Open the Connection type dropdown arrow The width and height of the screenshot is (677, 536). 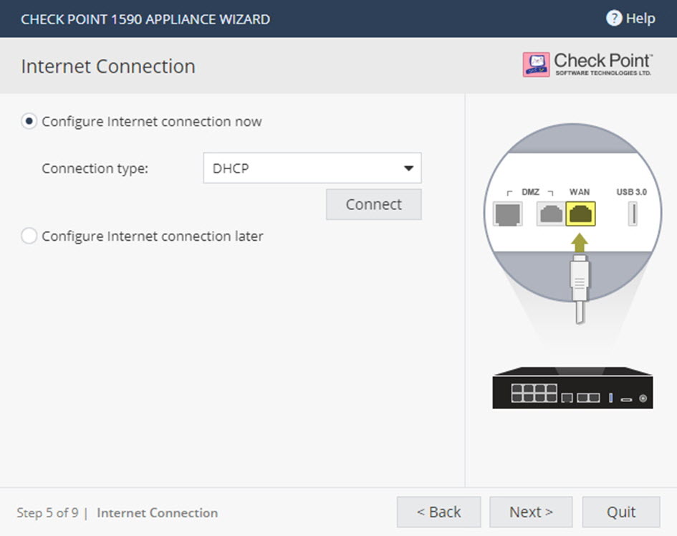pyautogui.click(x=408, y=168)
